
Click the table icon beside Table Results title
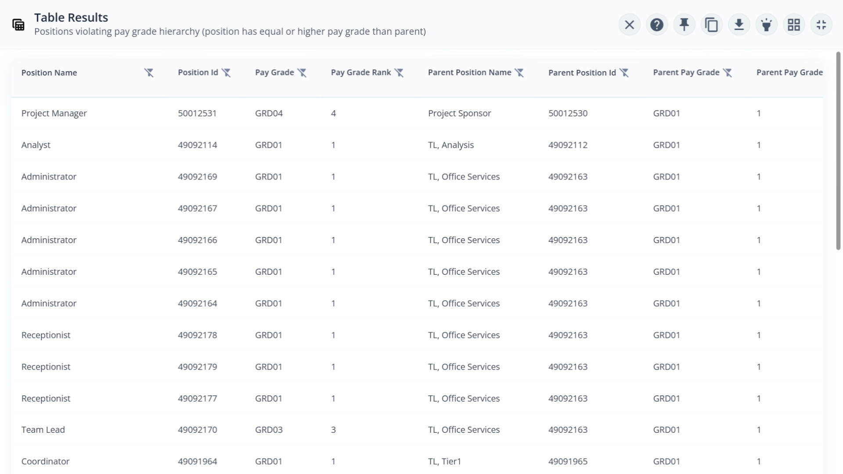coord(18,25)
